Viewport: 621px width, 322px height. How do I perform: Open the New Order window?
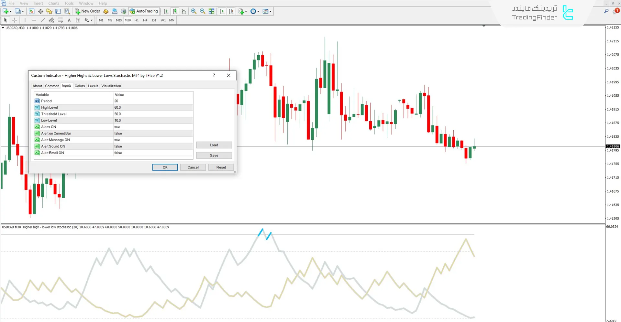87,11
